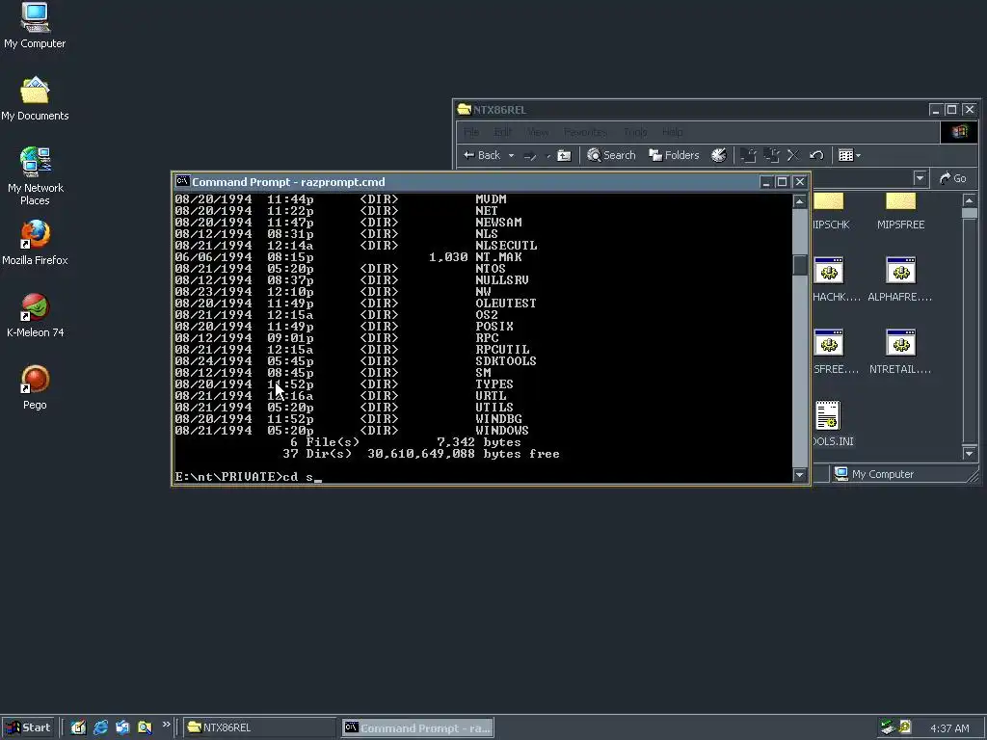Click the Search toolbar button in NTX86REL
This screenshot has width=987, height=740.
611,155
